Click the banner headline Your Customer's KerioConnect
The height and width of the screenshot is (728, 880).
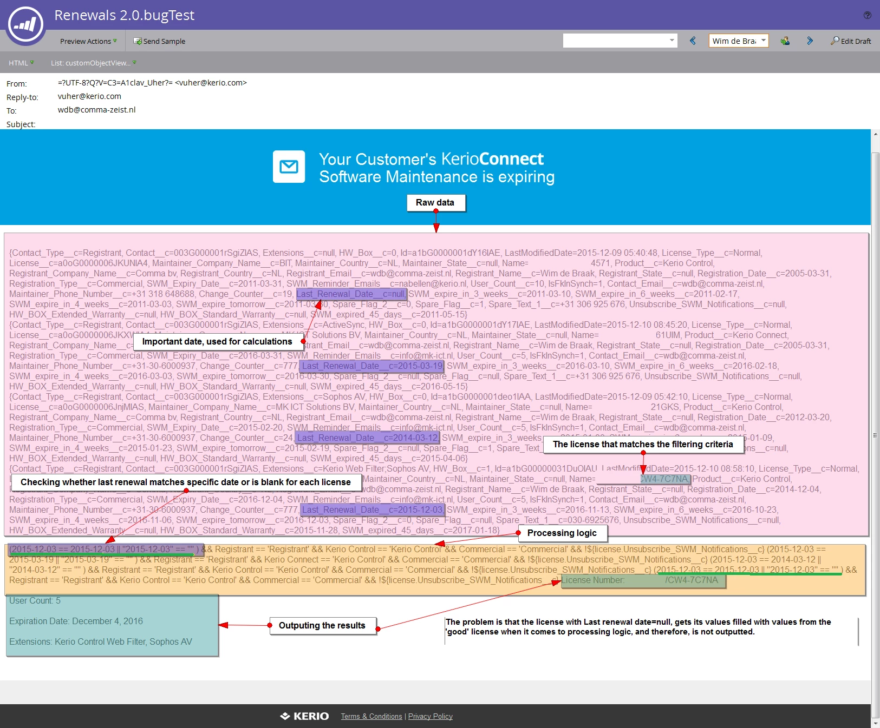point(431,159)
